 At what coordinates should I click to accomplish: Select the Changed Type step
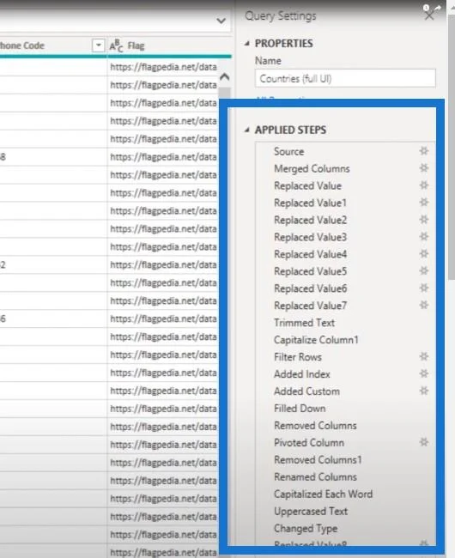click(306, 529)
